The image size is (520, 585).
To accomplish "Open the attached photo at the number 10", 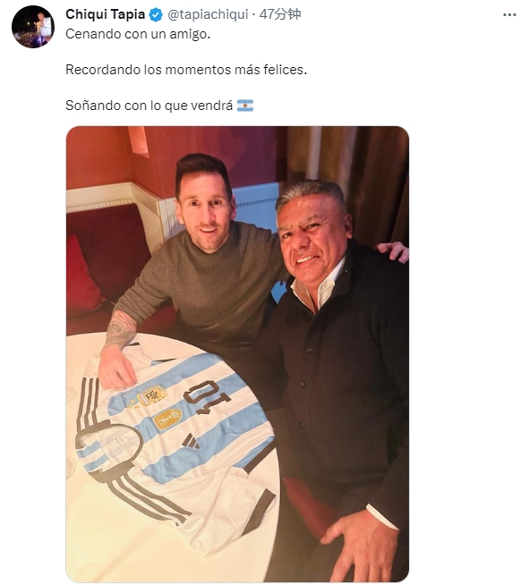I will click(207, 396).
